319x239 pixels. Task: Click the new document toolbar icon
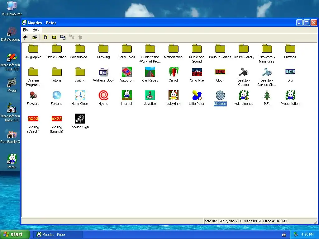(x=45, y=37)
